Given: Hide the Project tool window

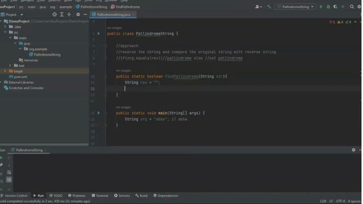Looking at the screenshot, I should click(85, 15).
